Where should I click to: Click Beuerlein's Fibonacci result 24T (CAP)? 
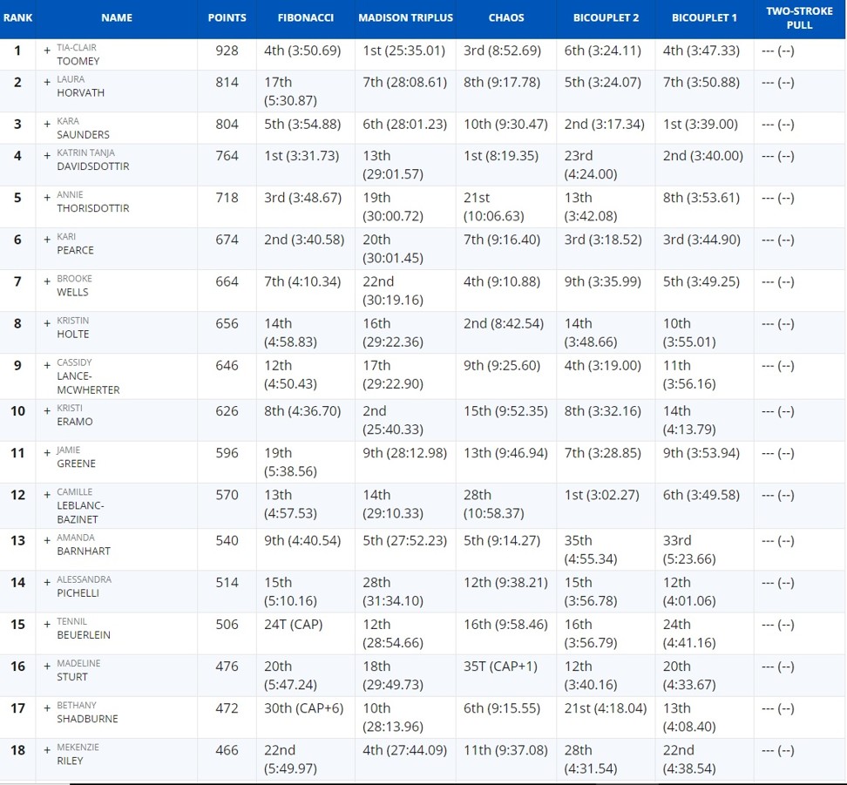pyautogui.click(x=294, y=625)
